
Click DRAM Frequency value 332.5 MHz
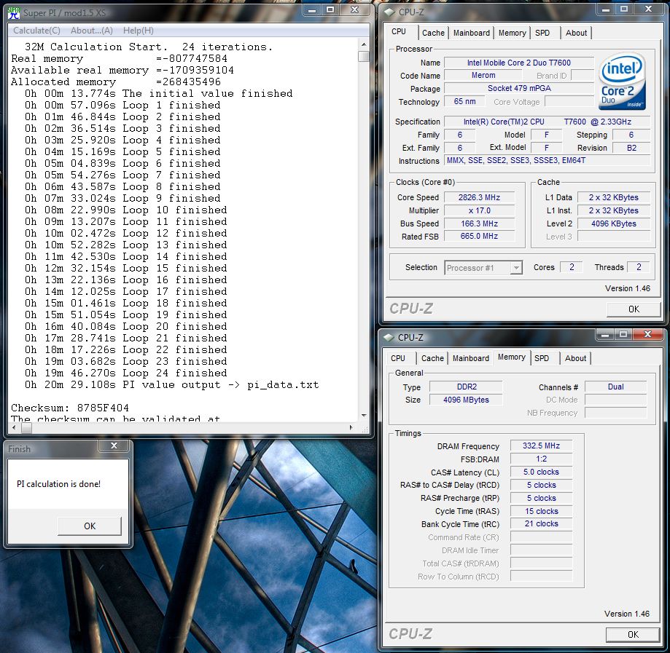(x=541, y=446)
